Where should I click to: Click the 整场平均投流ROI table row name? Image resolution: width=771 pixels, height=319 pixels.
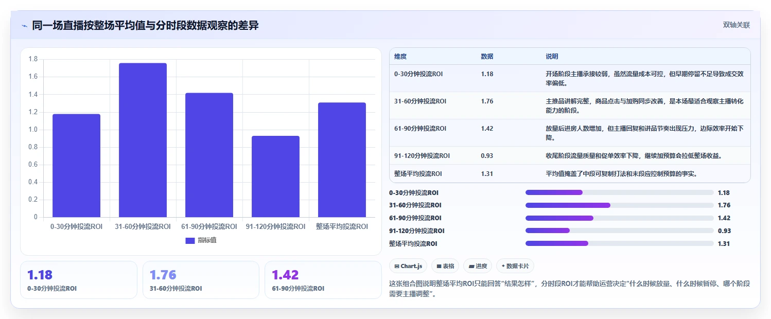click(x=418, y=174)
